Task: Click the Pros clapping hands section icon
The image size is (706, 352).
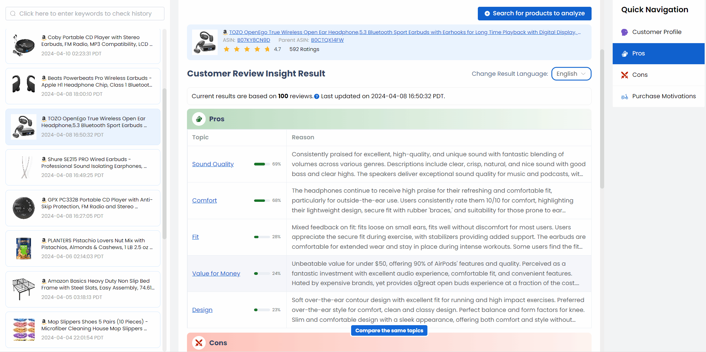Action: click(199, 119)
